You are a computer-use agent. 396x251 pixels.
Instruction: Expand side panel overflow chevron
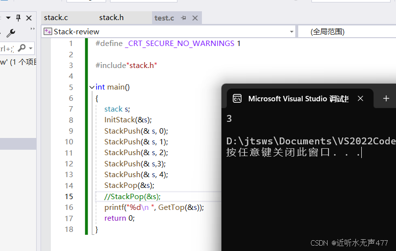click(33, 28)
